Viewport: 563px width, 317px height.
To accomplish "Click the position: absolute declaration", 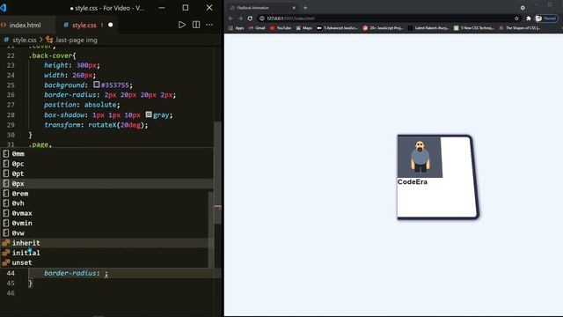I will click(x=82, y=105).
